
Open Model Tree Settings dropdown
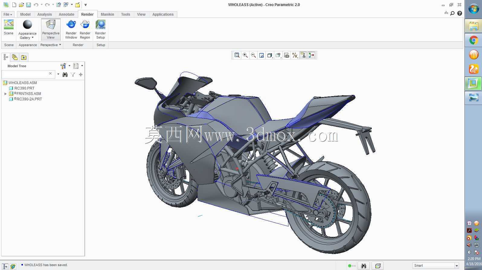pos(65,66)
